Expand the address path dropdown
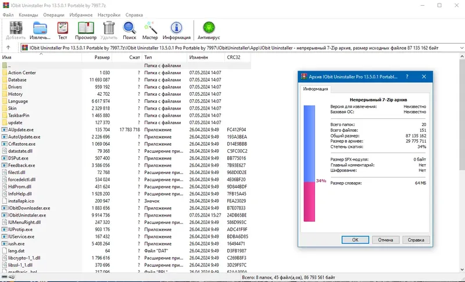This screenshot has width=465, height=282. pos(462,48)
